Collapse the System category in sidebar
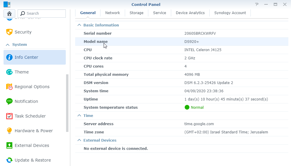This screenshot has width=291, height=166. click(8, 45)
